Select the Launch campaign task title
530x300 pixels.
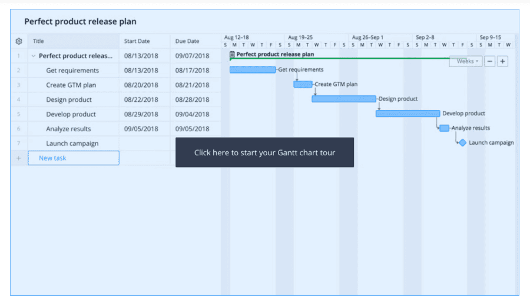click(72, 144)
